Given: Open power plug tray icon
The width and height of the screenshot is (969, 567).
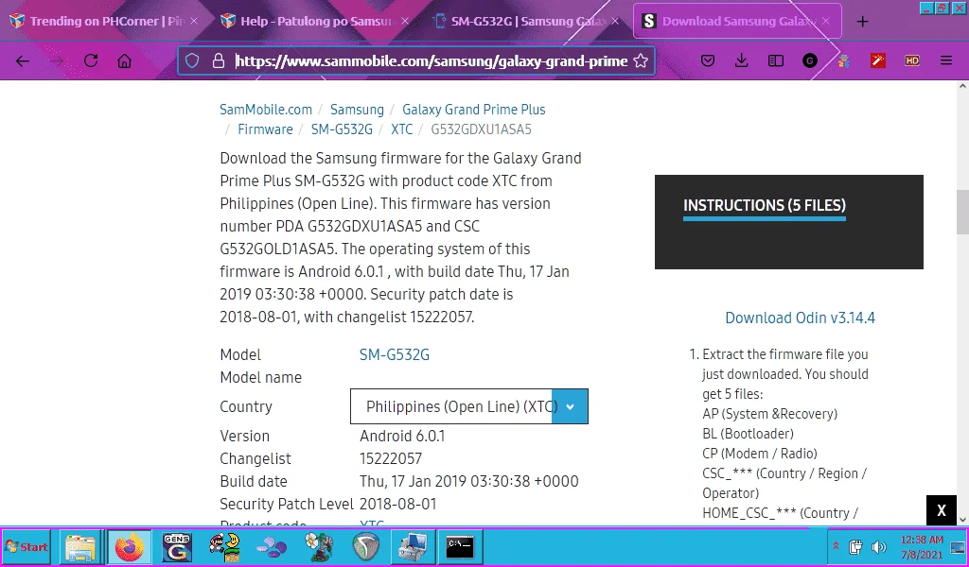Looking at the screenshot, I should 855,546.
